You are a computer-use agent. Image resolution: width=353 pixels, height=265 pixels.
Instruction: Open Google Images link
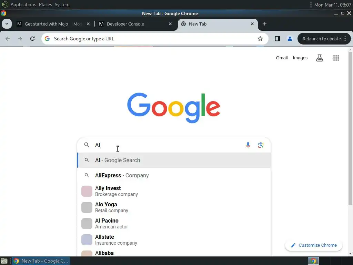[300, 58]
